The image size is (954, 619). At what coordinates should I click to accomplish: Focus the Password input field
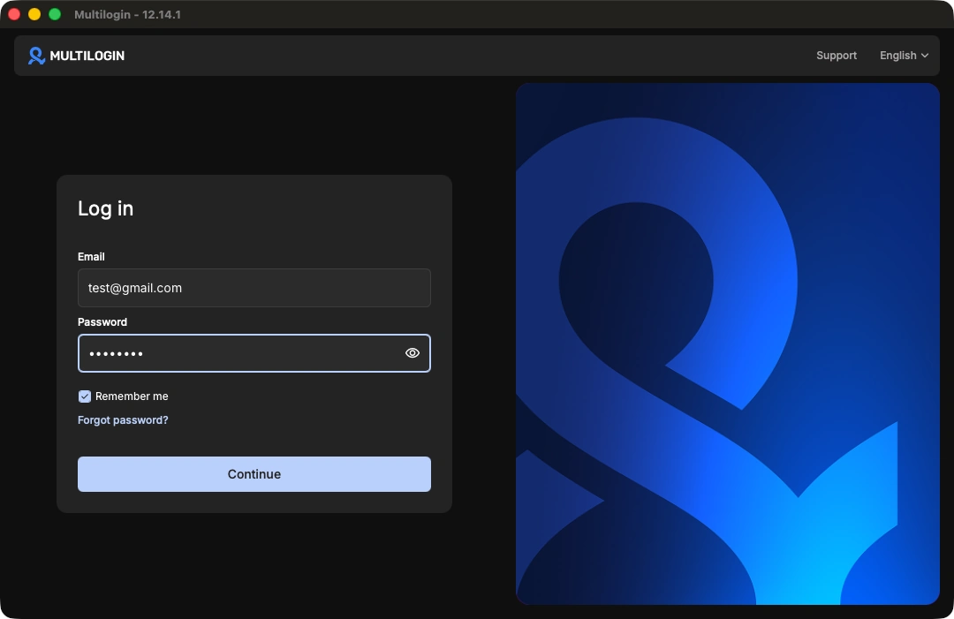point(254,353)
